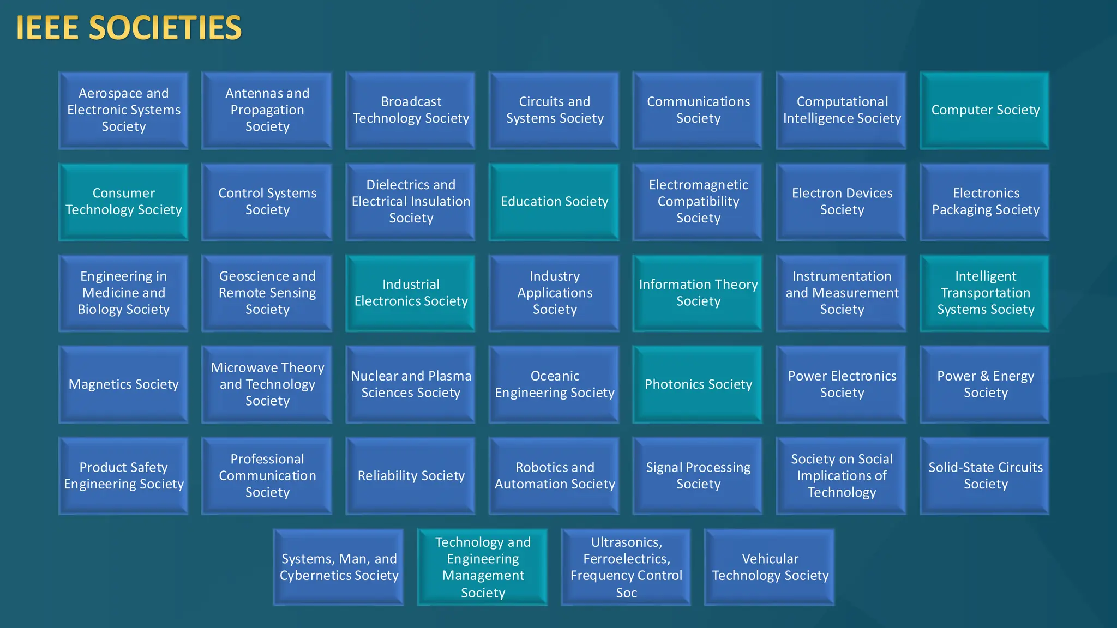Select the Photonics Society tile
1117x628 pixels.
coord(698,384)
